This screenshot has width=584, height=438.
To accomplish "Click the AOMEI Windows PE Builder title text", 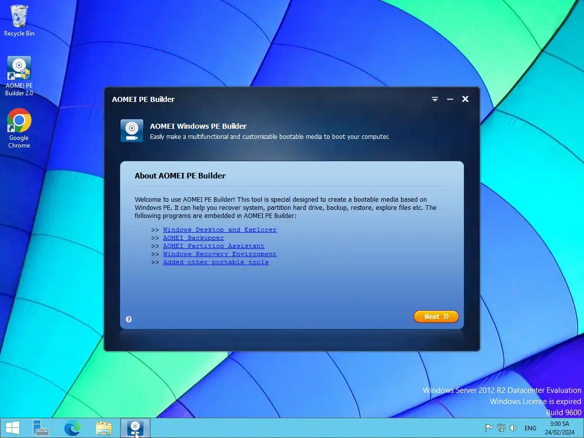I will pos(198,126).
